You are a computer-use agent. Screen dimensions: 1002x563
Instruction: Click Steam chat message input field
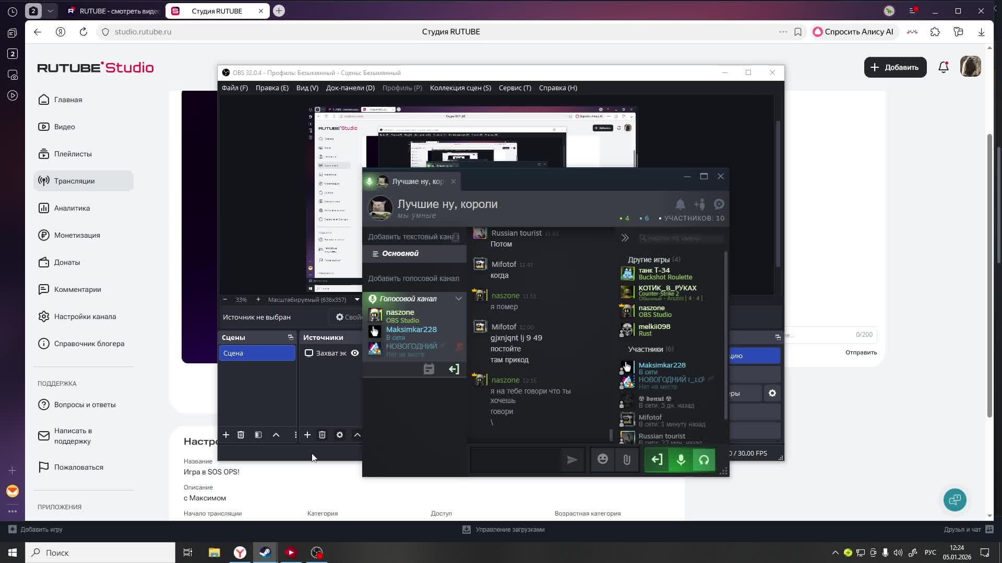click(516, 460)
